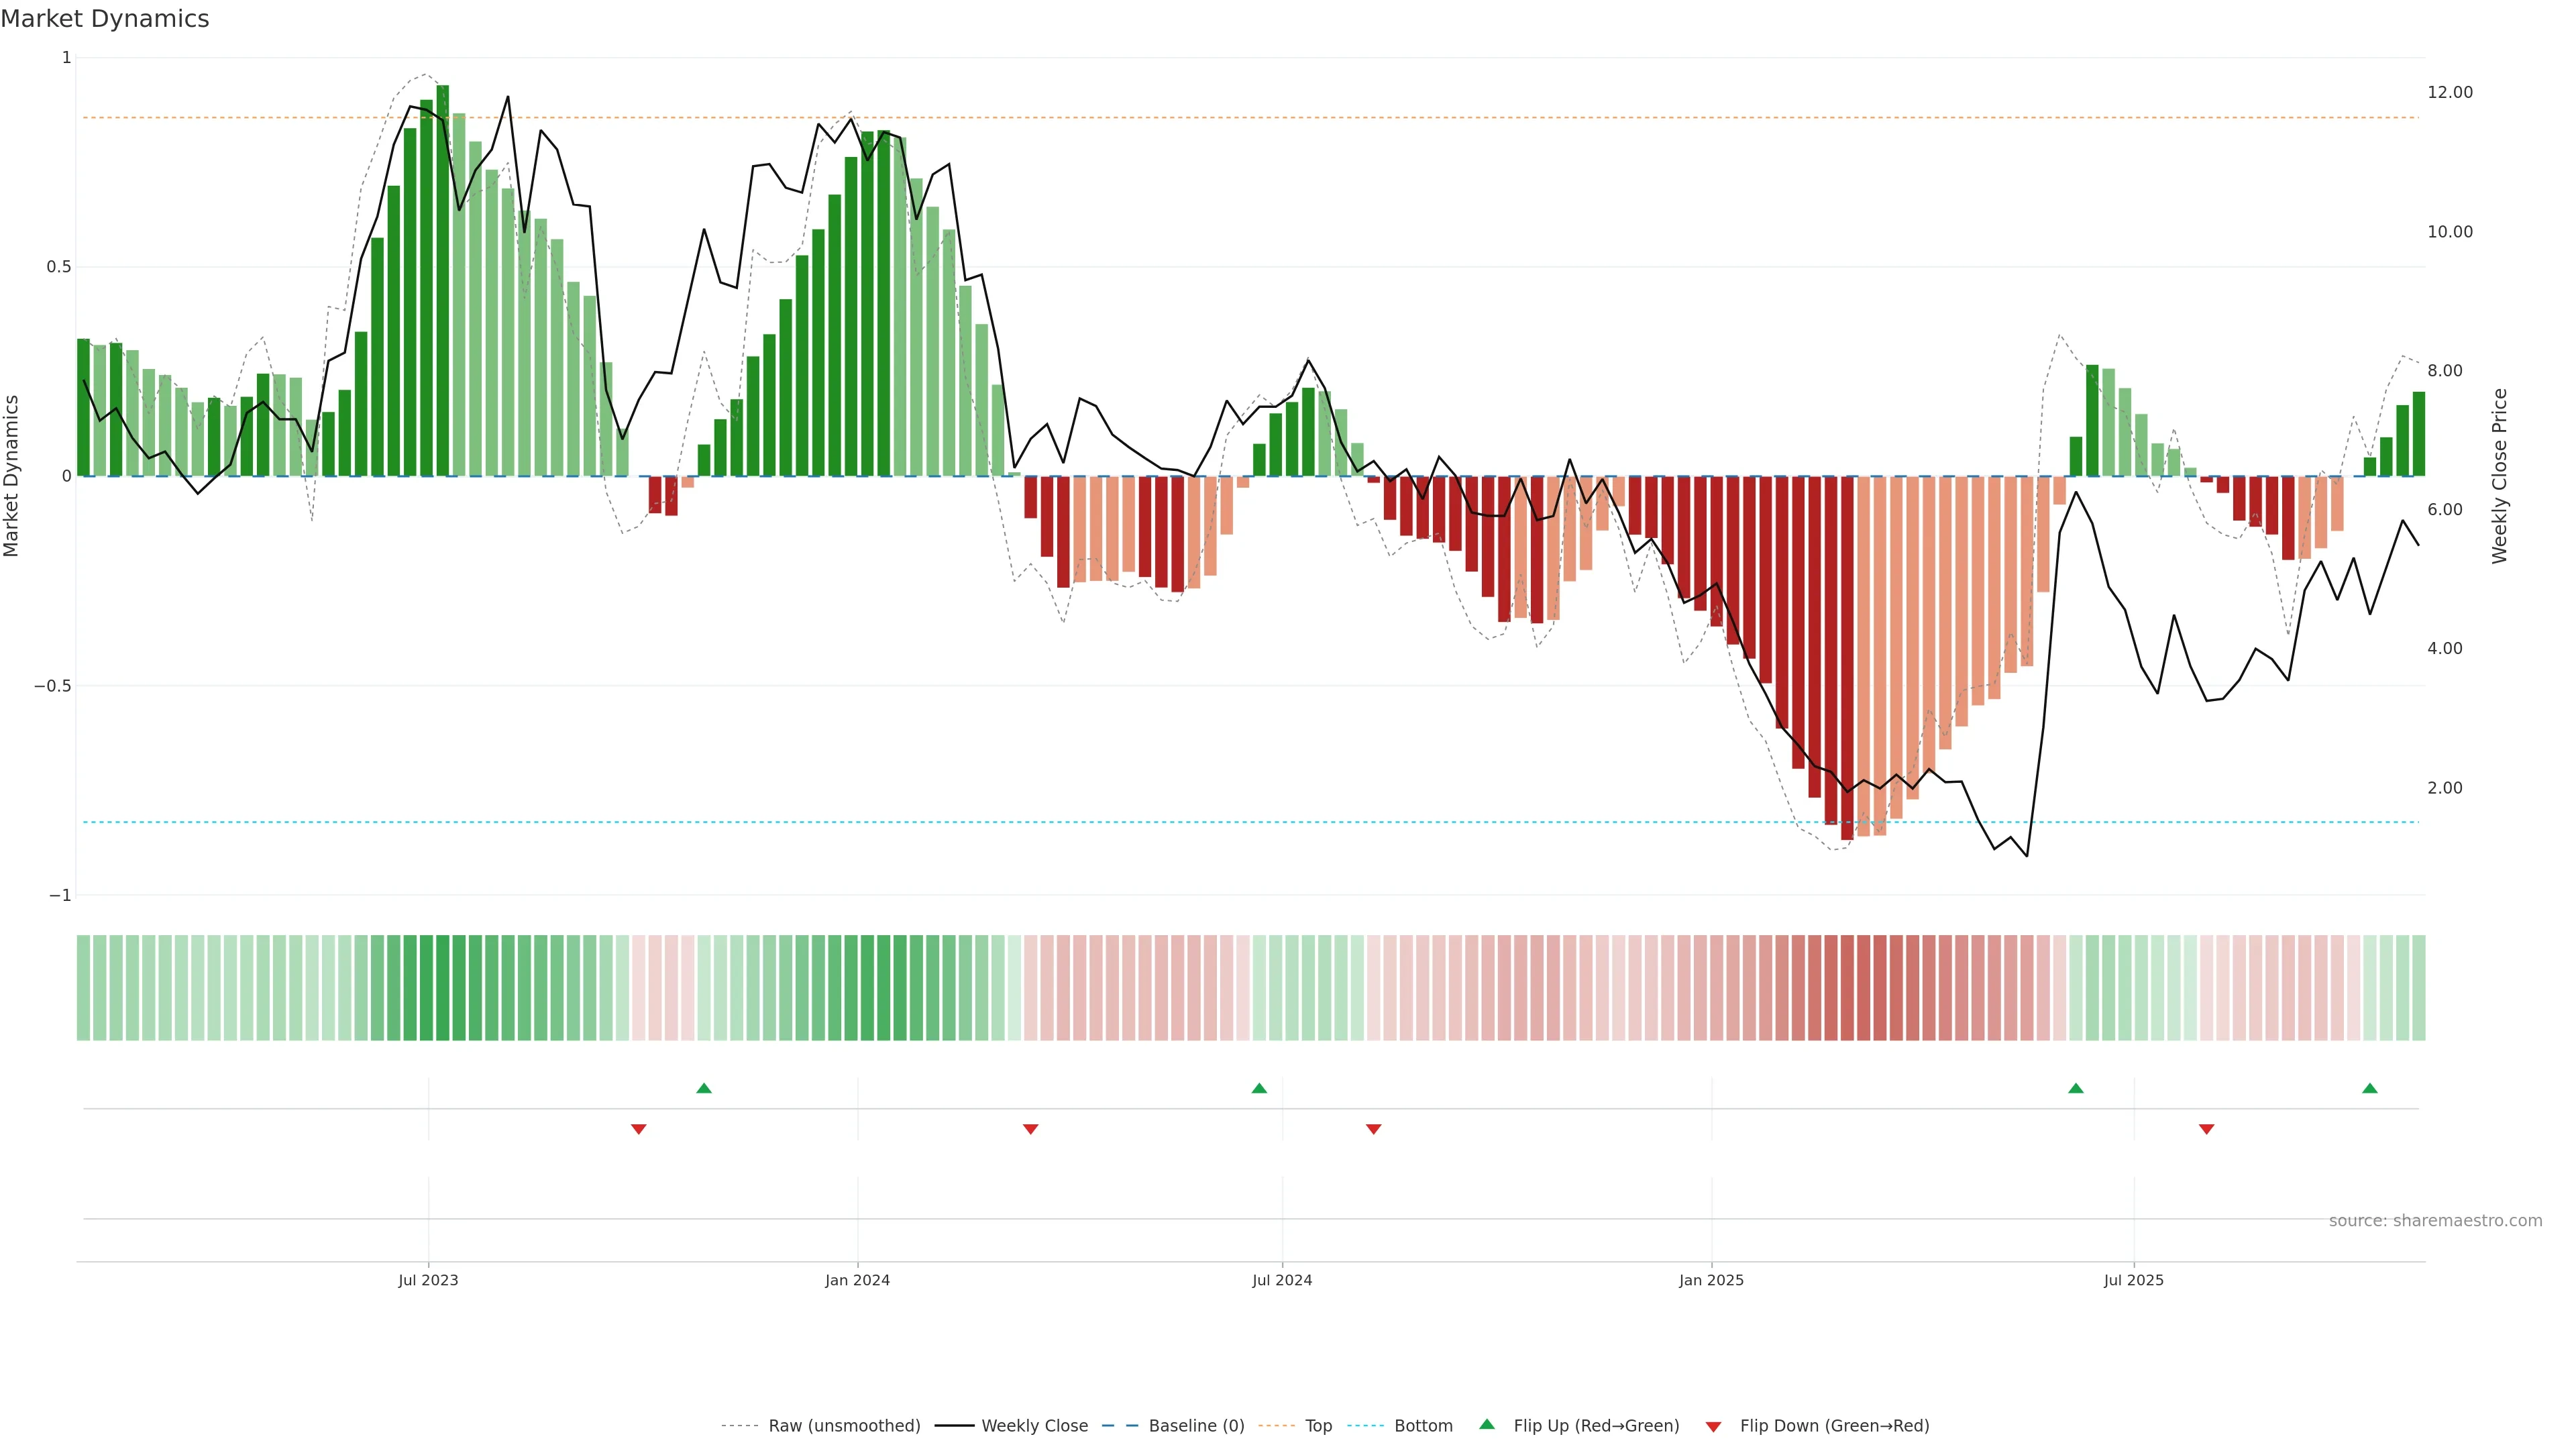Click the Flip Up marker between Jul 2023 and Jan 2024

pyautogui.click(x=704, y=1088)
